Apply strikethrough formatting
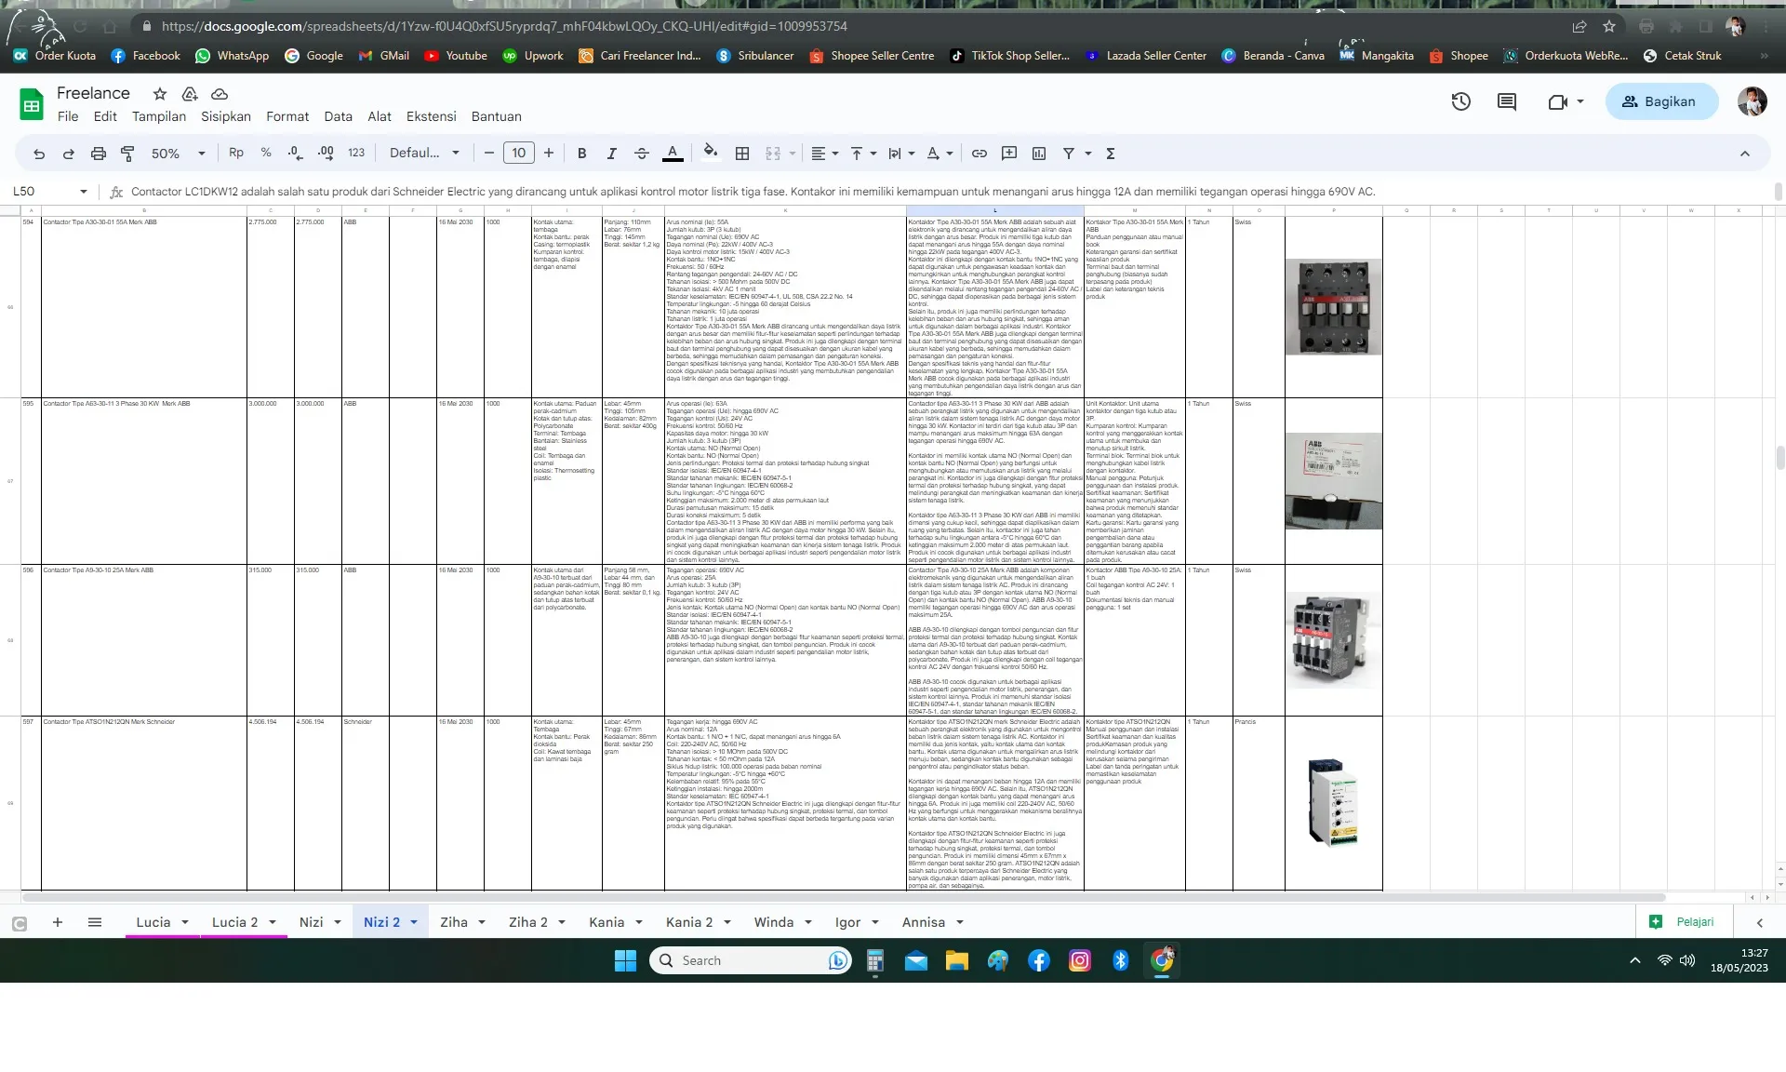The width and height of the screenshot is (1786, 1072). [x=642, y=154]
